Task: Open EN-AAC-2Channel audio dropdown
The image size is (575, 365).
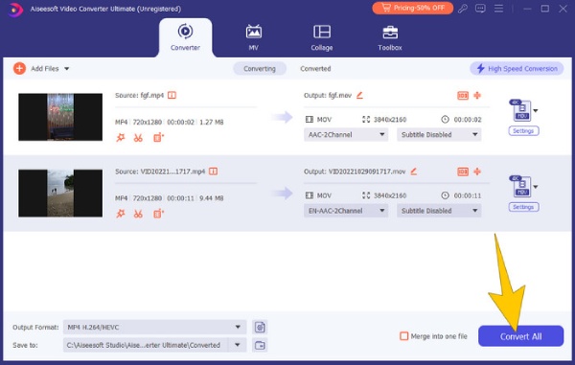Action: click(346, 211)
